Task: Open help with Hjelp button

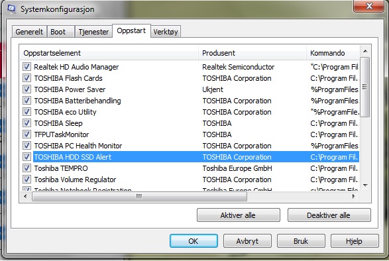Action: click(x=355, y=241)
